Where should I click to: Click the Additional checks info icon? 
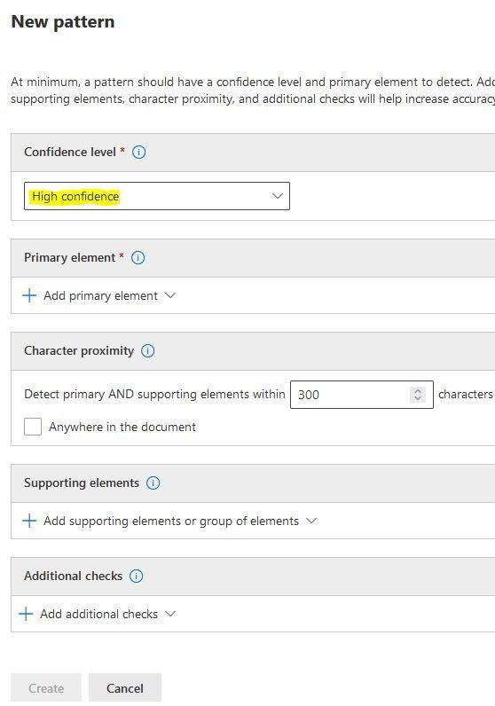136,576
